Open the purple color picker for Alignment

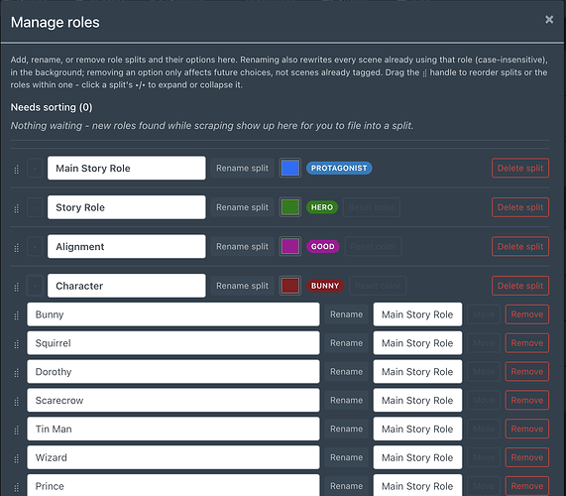289,246
